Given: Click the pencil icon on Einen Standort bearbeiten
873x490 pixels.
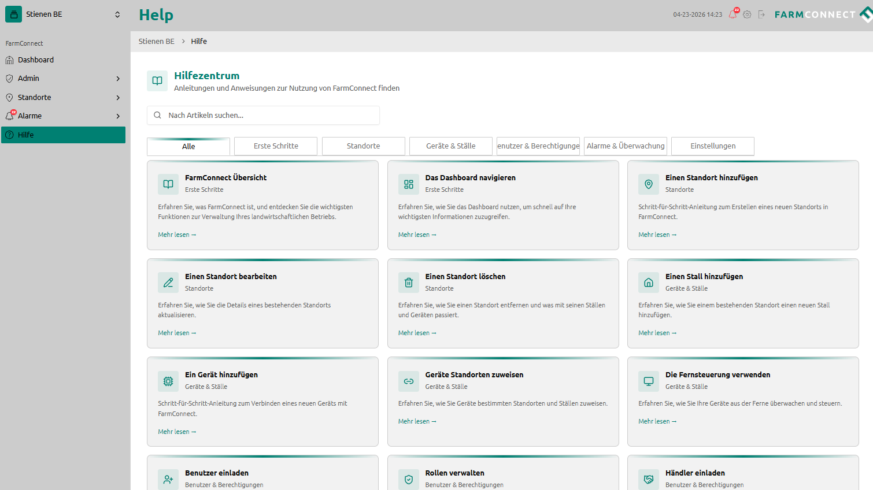Looking at the screenshot, I should [x=168, y=283].
